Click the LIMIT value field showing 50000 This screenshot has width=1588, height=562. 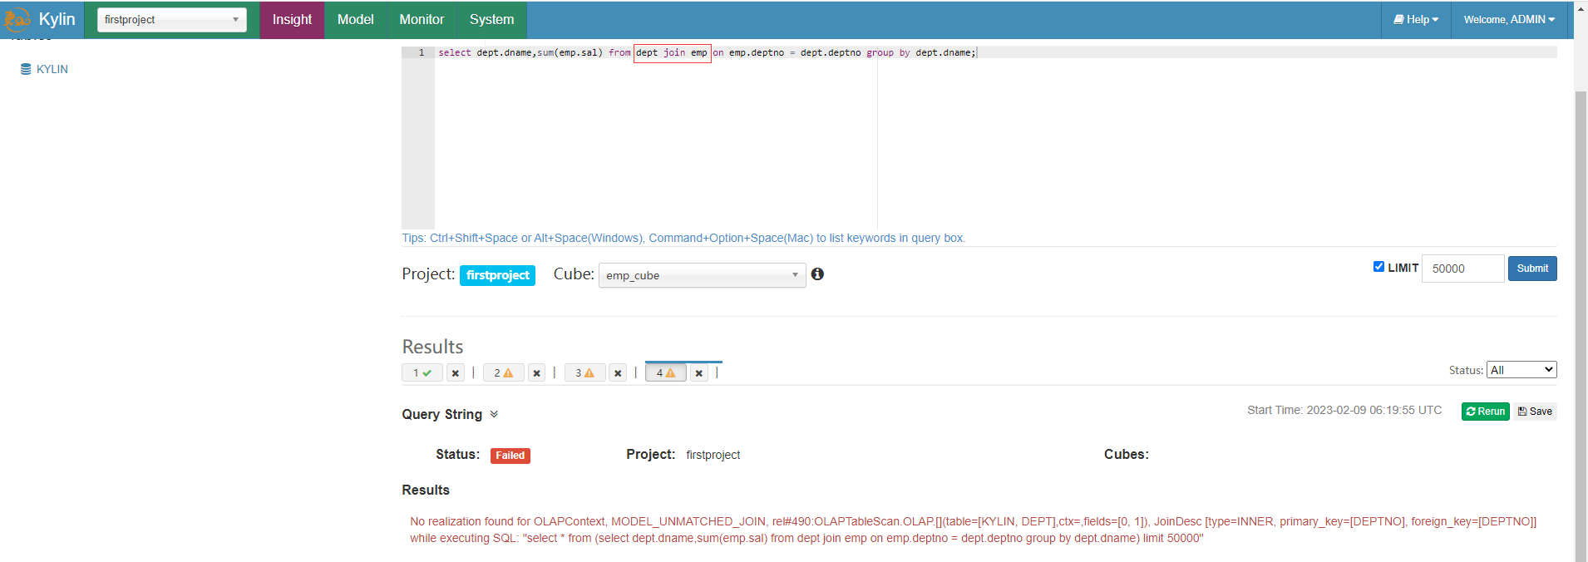tap(1462, 269)
